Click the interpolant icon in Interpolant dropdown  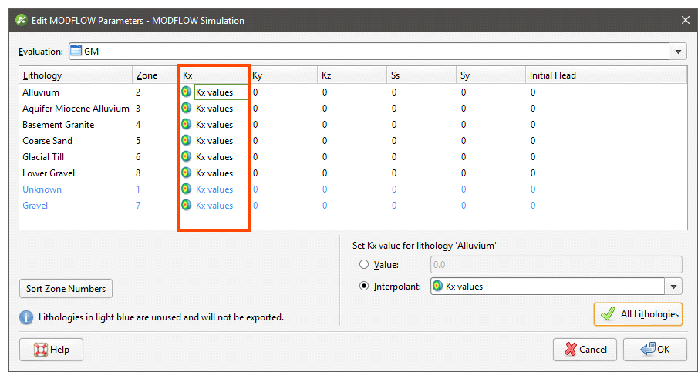pyautogui.click(x=438, y=287)
